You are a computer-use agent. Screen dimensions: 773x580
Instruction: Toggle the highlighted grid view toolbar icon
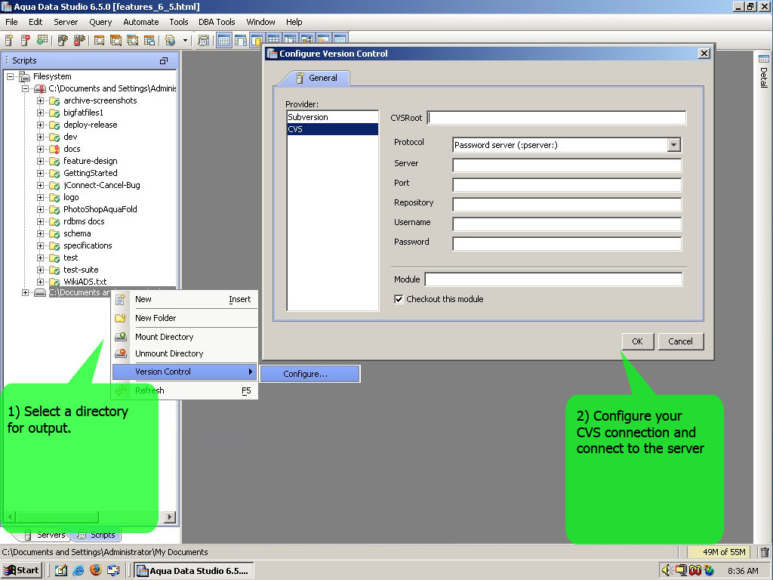[223, 41]
